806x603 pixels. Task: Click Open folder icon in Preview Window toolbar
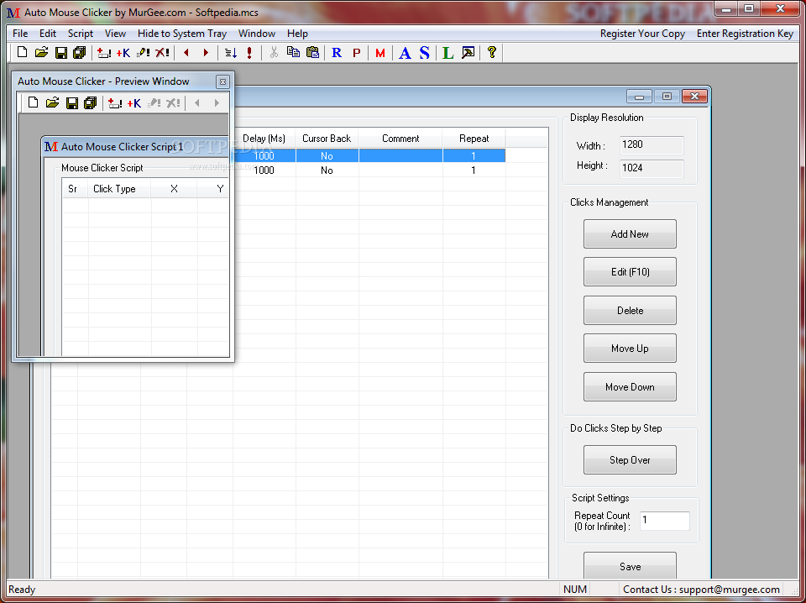tap(52, 102)
